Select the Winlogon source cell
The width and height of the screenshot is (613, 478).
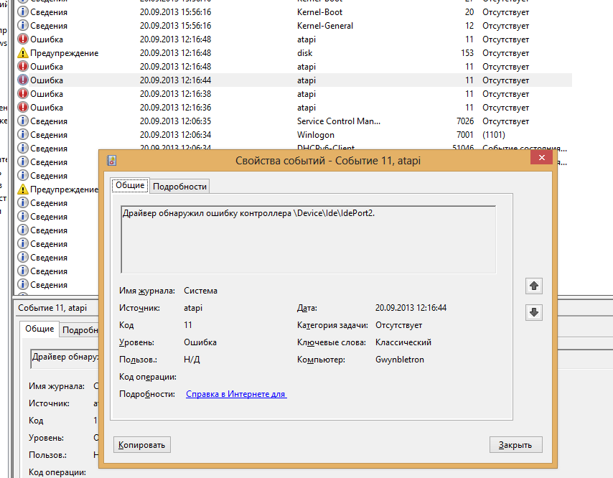pyautogui.click(x=316, y=135)
